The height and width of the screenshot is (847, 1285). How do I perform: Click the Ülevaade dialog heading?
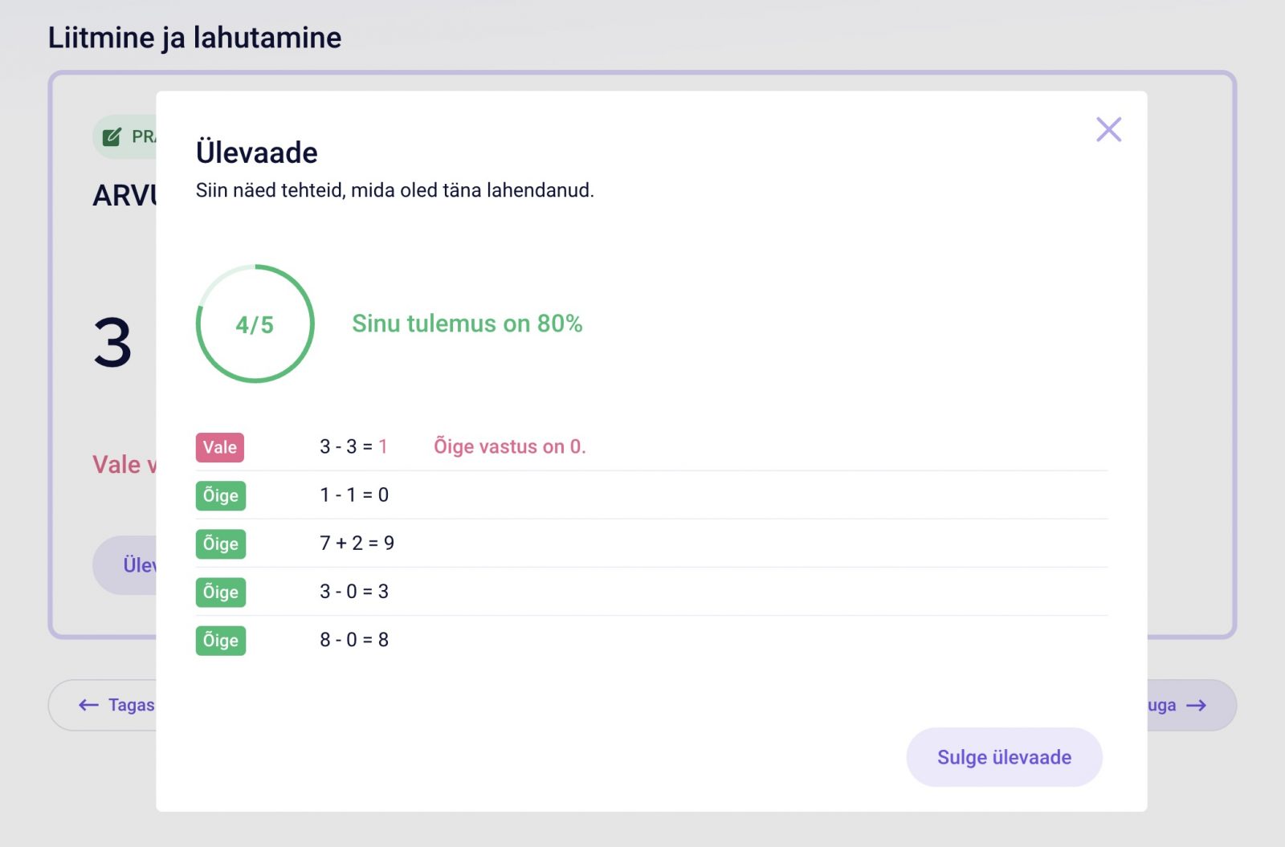pyautogui.click(x=257, y=153)
